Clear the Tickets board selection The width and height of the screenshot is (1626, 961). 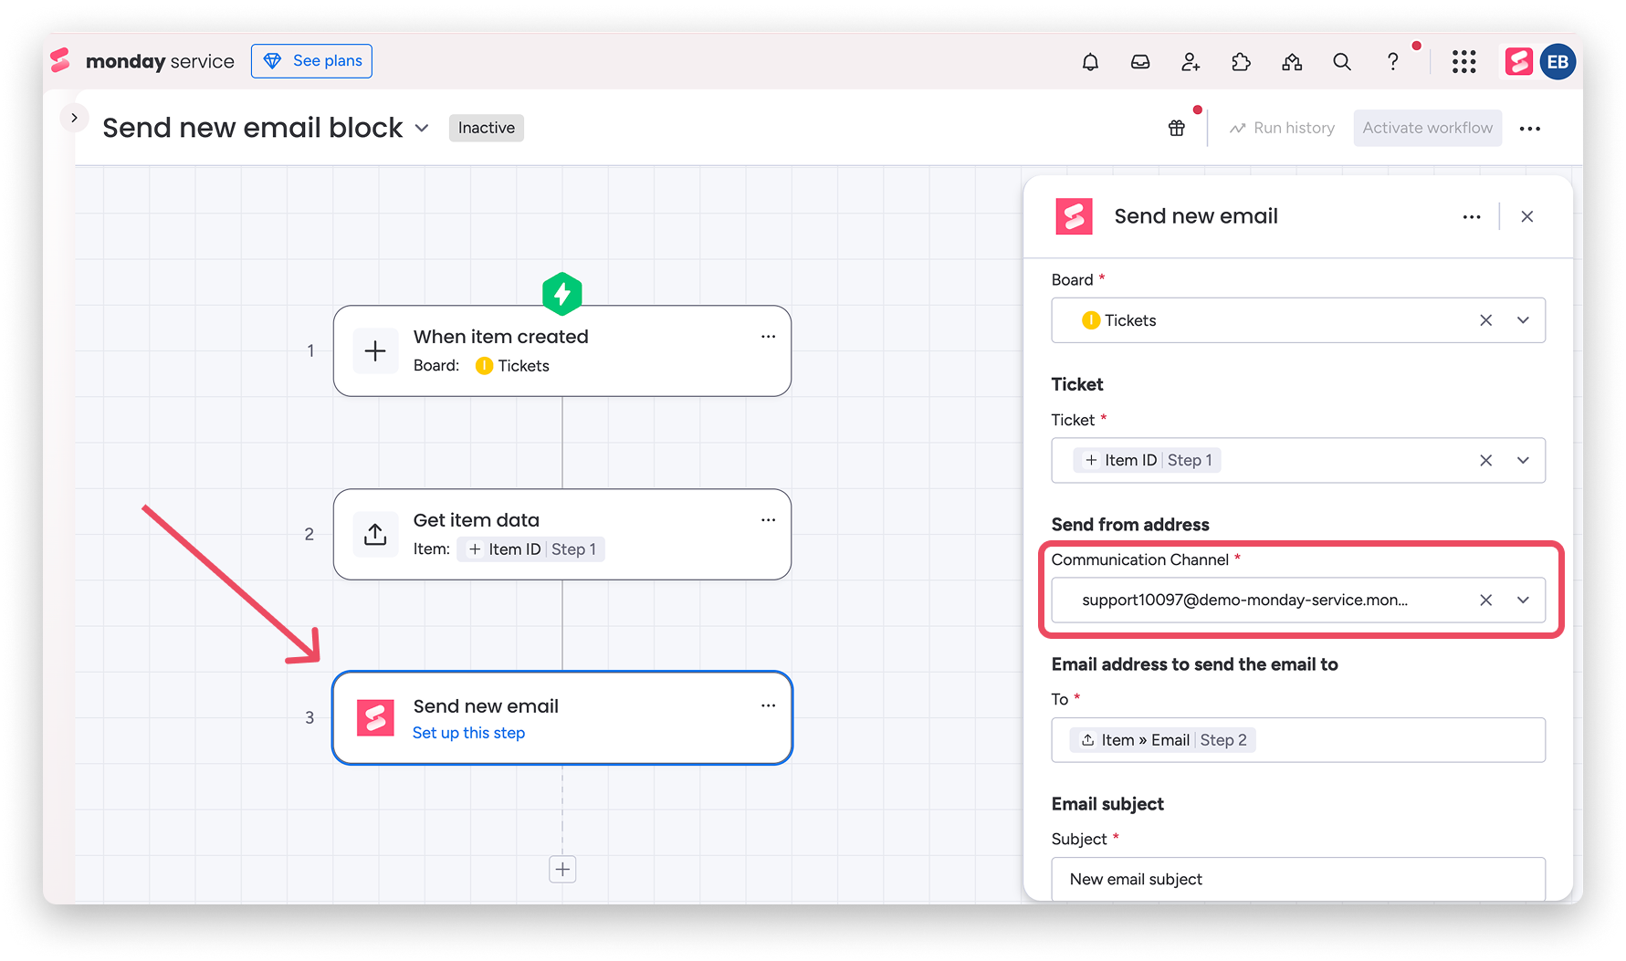click(x=1486, y=320)
